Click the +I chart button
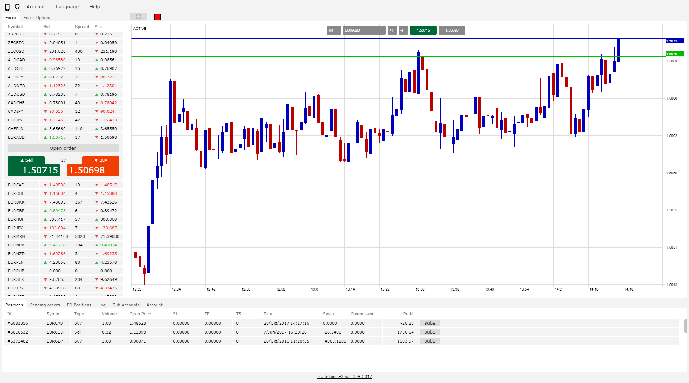The height and width of the screenshot is (383, 689). coord(392,30)
